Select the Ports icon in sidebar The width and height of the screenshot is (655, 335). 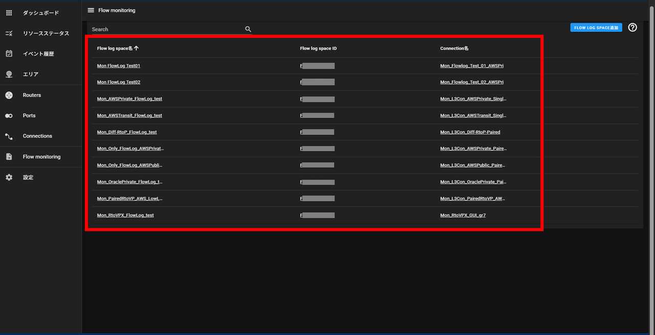[x=9, y=116]
